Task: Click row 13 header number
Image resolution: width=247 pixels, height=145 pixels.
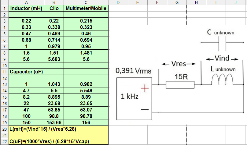Action: point(4,84)
